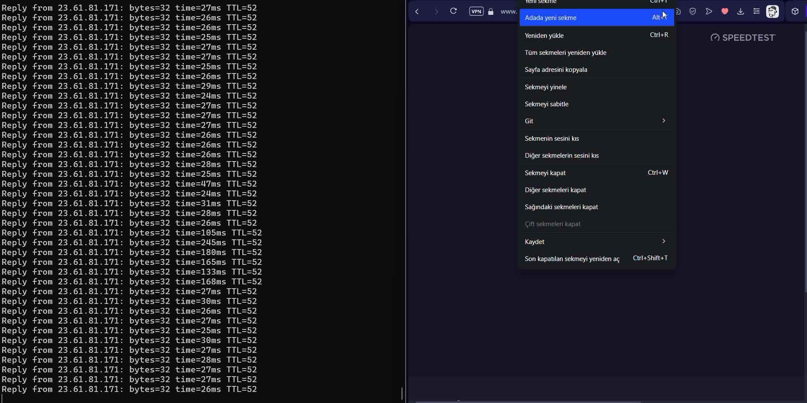Click the browser back arrow

coord(417,11)
